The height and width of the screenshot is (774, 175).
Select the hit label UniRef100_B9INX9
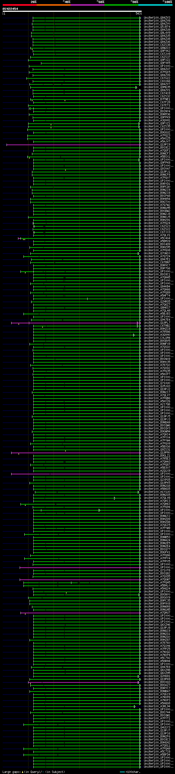point(157,359)
